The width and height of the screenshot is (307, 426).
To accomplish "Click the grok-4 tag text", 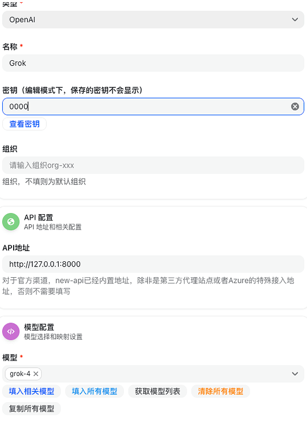I will (20, 374).
